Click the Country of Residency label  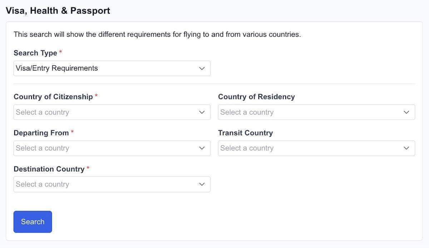pos(256,97)
